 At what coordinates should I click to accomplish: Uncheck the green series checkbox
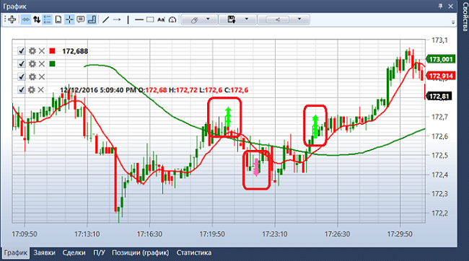coord(21,63)
